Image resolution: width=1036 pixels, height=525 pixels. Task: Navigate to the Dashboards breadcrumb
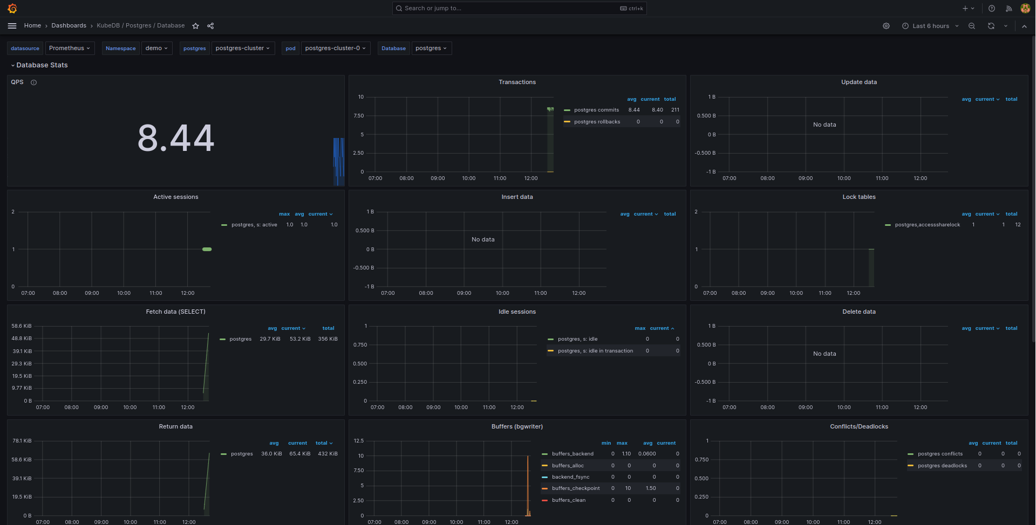coord(69,25)
